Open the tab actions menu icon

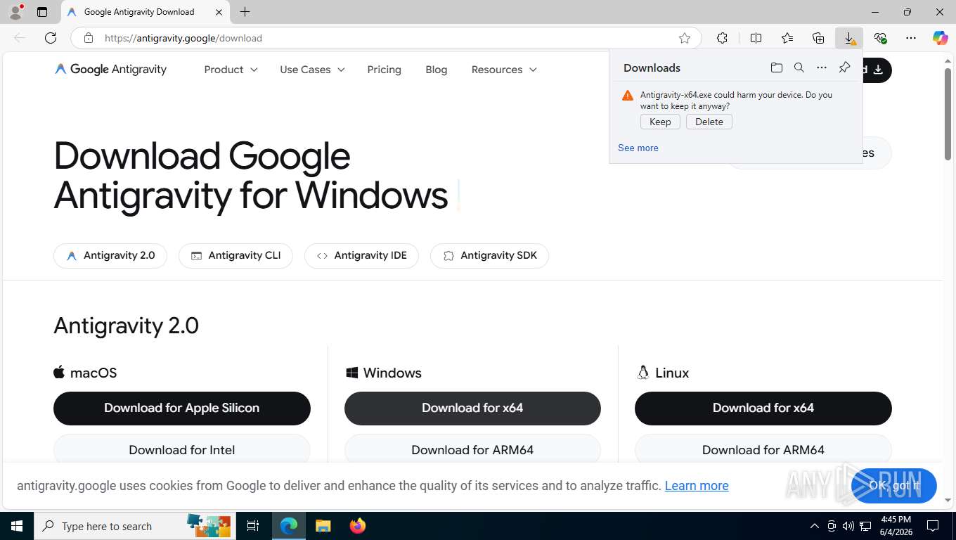[x=42, y=12]
